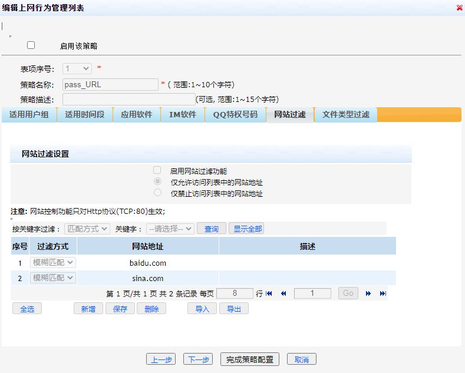
Task: Click the 网站地址 column header
Action: [x=148, y=246]
